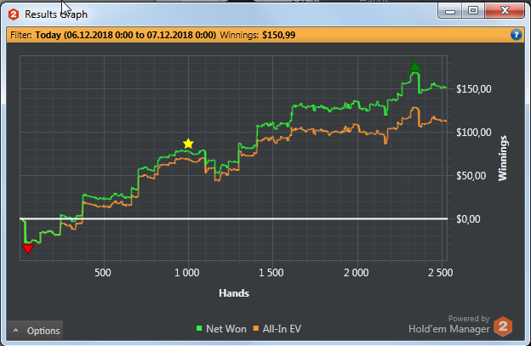Close the Results Graph window
The width and height of the screenshot is (531, 346).
click(x=505, y=10)
